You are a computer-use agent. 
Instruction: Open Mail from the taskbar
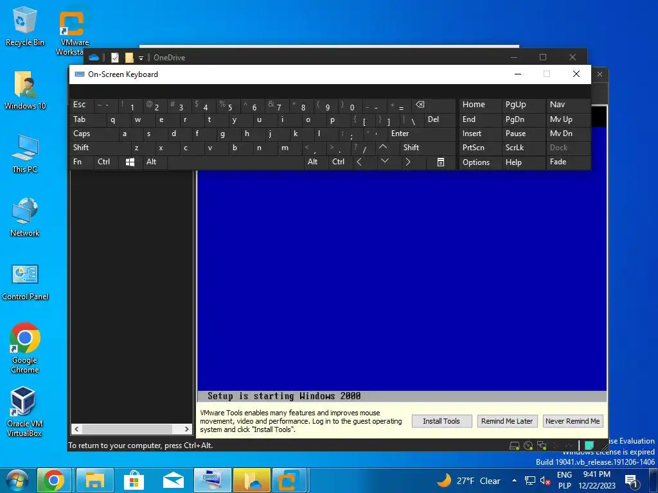point(173,480)
